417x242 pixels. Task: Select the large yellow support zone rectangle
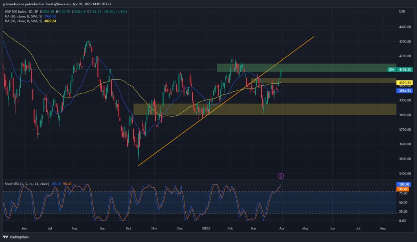coord(265,109)
